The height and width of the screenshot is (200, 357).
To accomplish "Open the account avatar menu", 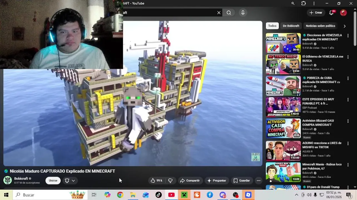I will (x=343, y=12).
